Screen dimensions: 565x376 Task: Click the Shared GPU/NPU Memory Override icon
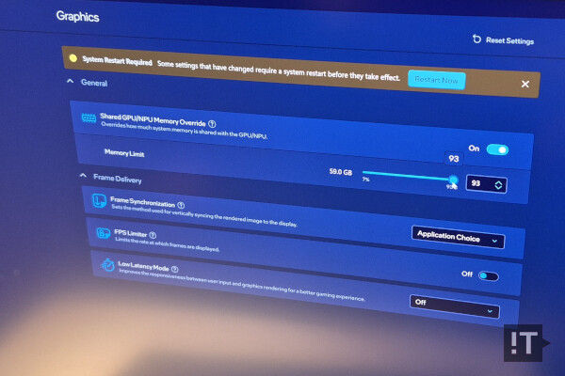89,119
